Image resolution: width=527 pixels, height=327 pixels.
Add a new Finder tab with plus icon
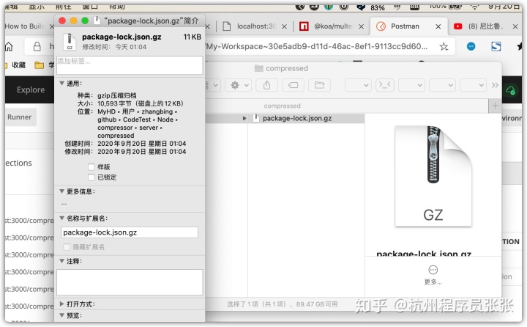[x=495, y=106]
